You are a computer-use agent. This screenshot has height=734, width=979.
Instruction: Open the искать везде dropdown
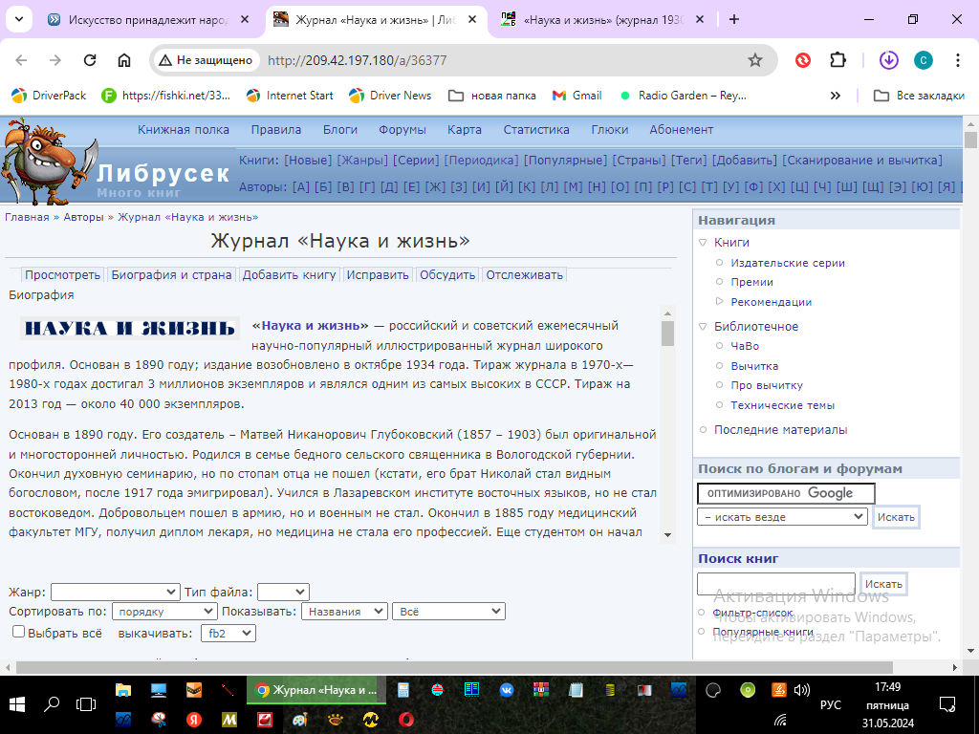point(782,517)
